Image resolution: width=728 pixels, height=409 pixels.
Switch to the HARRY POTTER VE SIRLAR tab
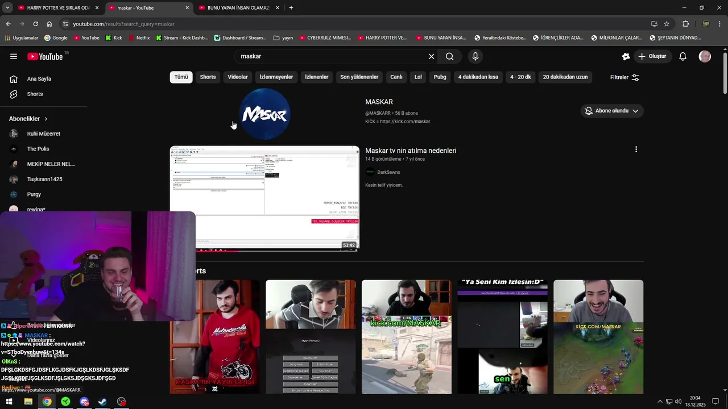pyautogui.click(x=59, y=8)
